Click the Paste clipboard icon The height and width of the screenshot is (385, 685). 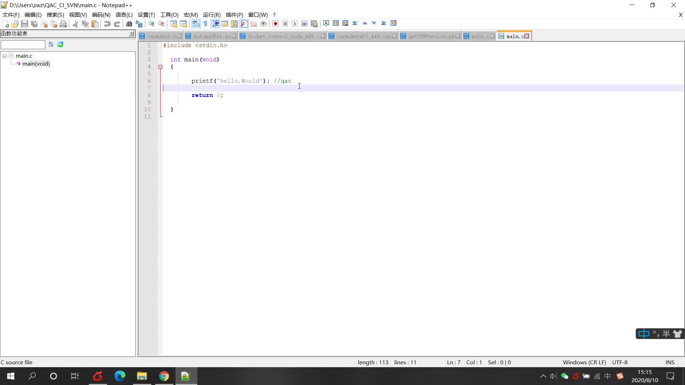(x=95, y=24)
